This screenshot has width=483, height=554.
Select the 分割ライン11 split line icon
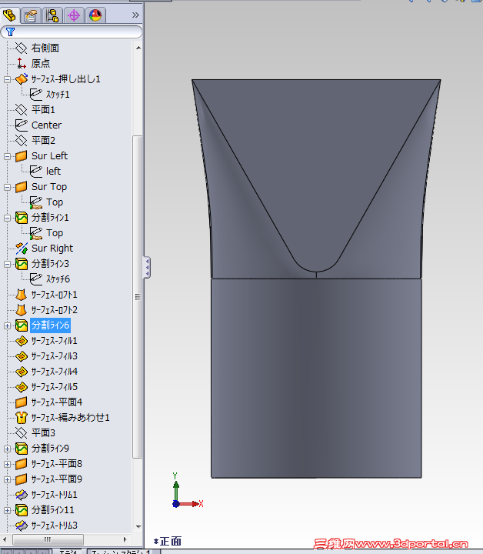[22, 510]
